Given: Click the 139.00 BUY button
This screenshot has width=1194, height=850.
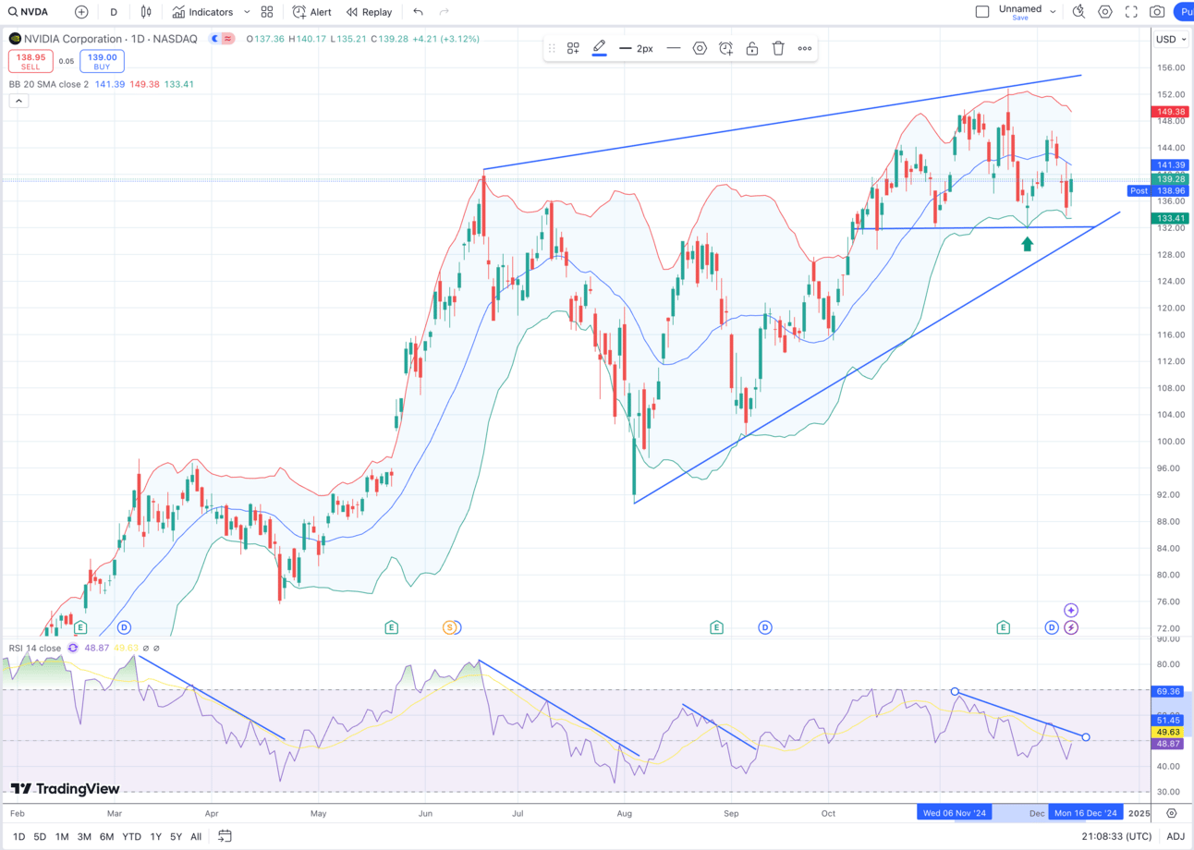Looking at the screenshot, I should click(x=102, y=61).
